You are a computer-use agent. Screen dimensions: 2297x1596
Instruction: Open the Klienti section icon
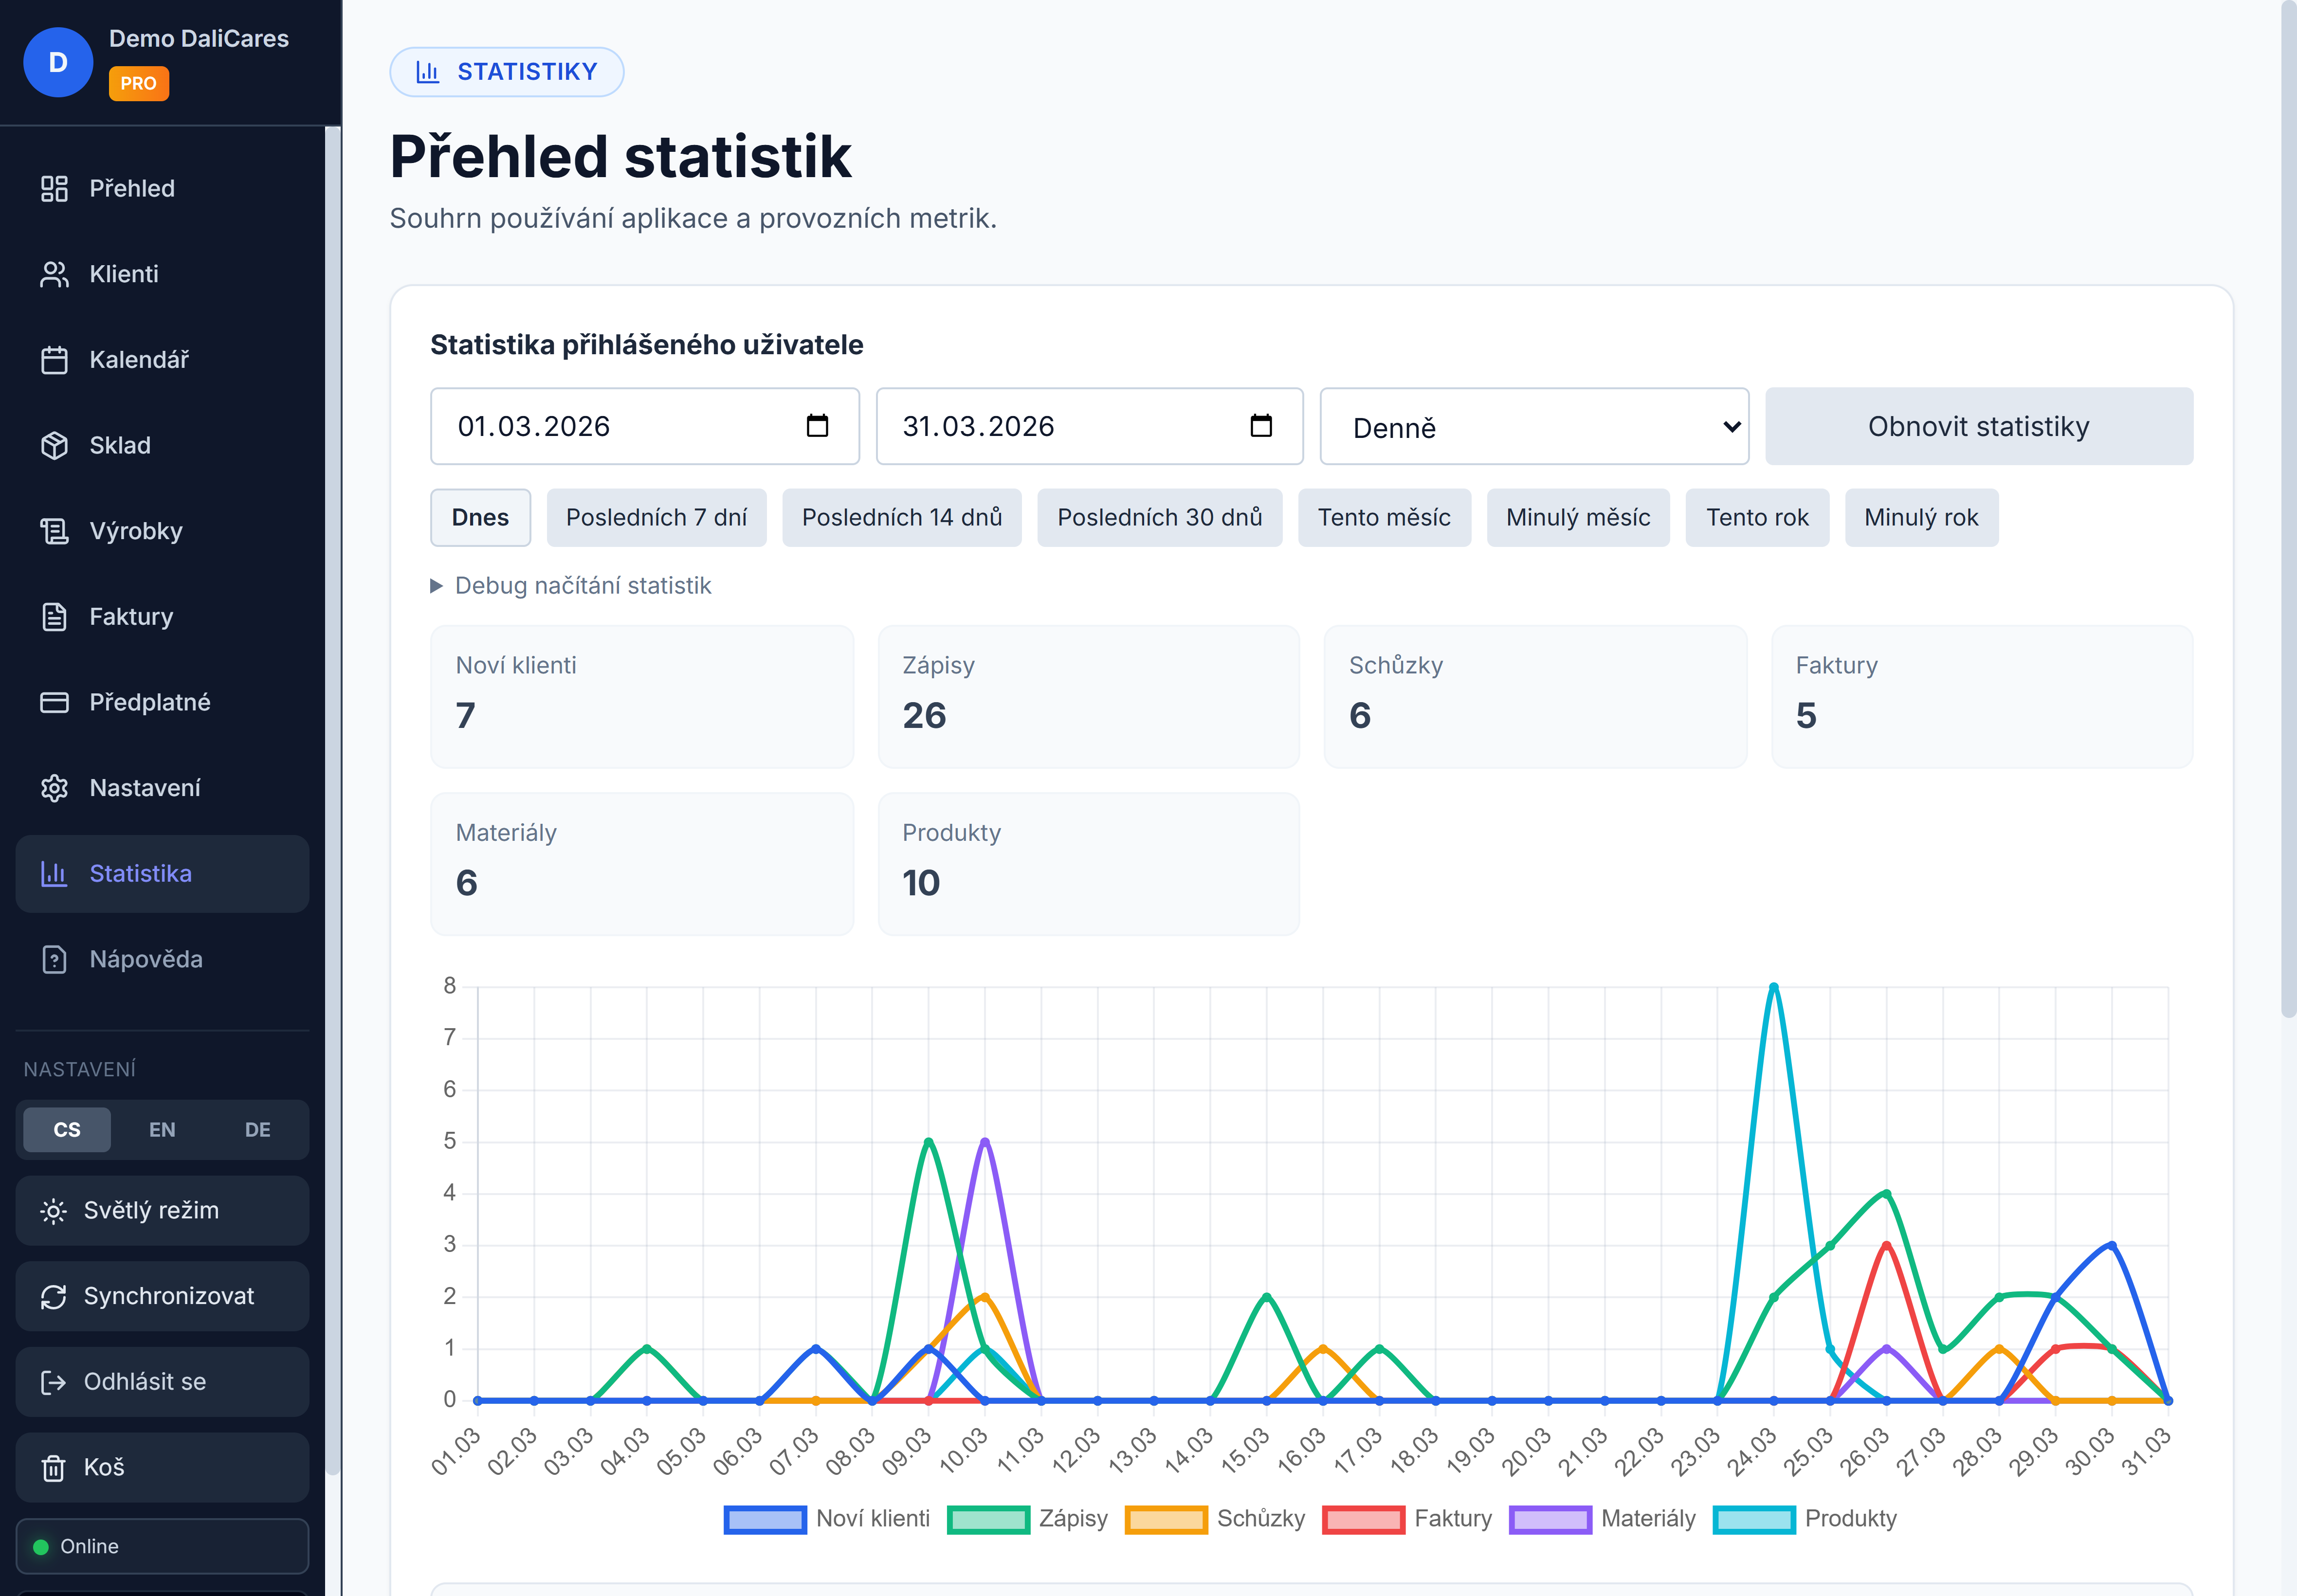(55, 274)
